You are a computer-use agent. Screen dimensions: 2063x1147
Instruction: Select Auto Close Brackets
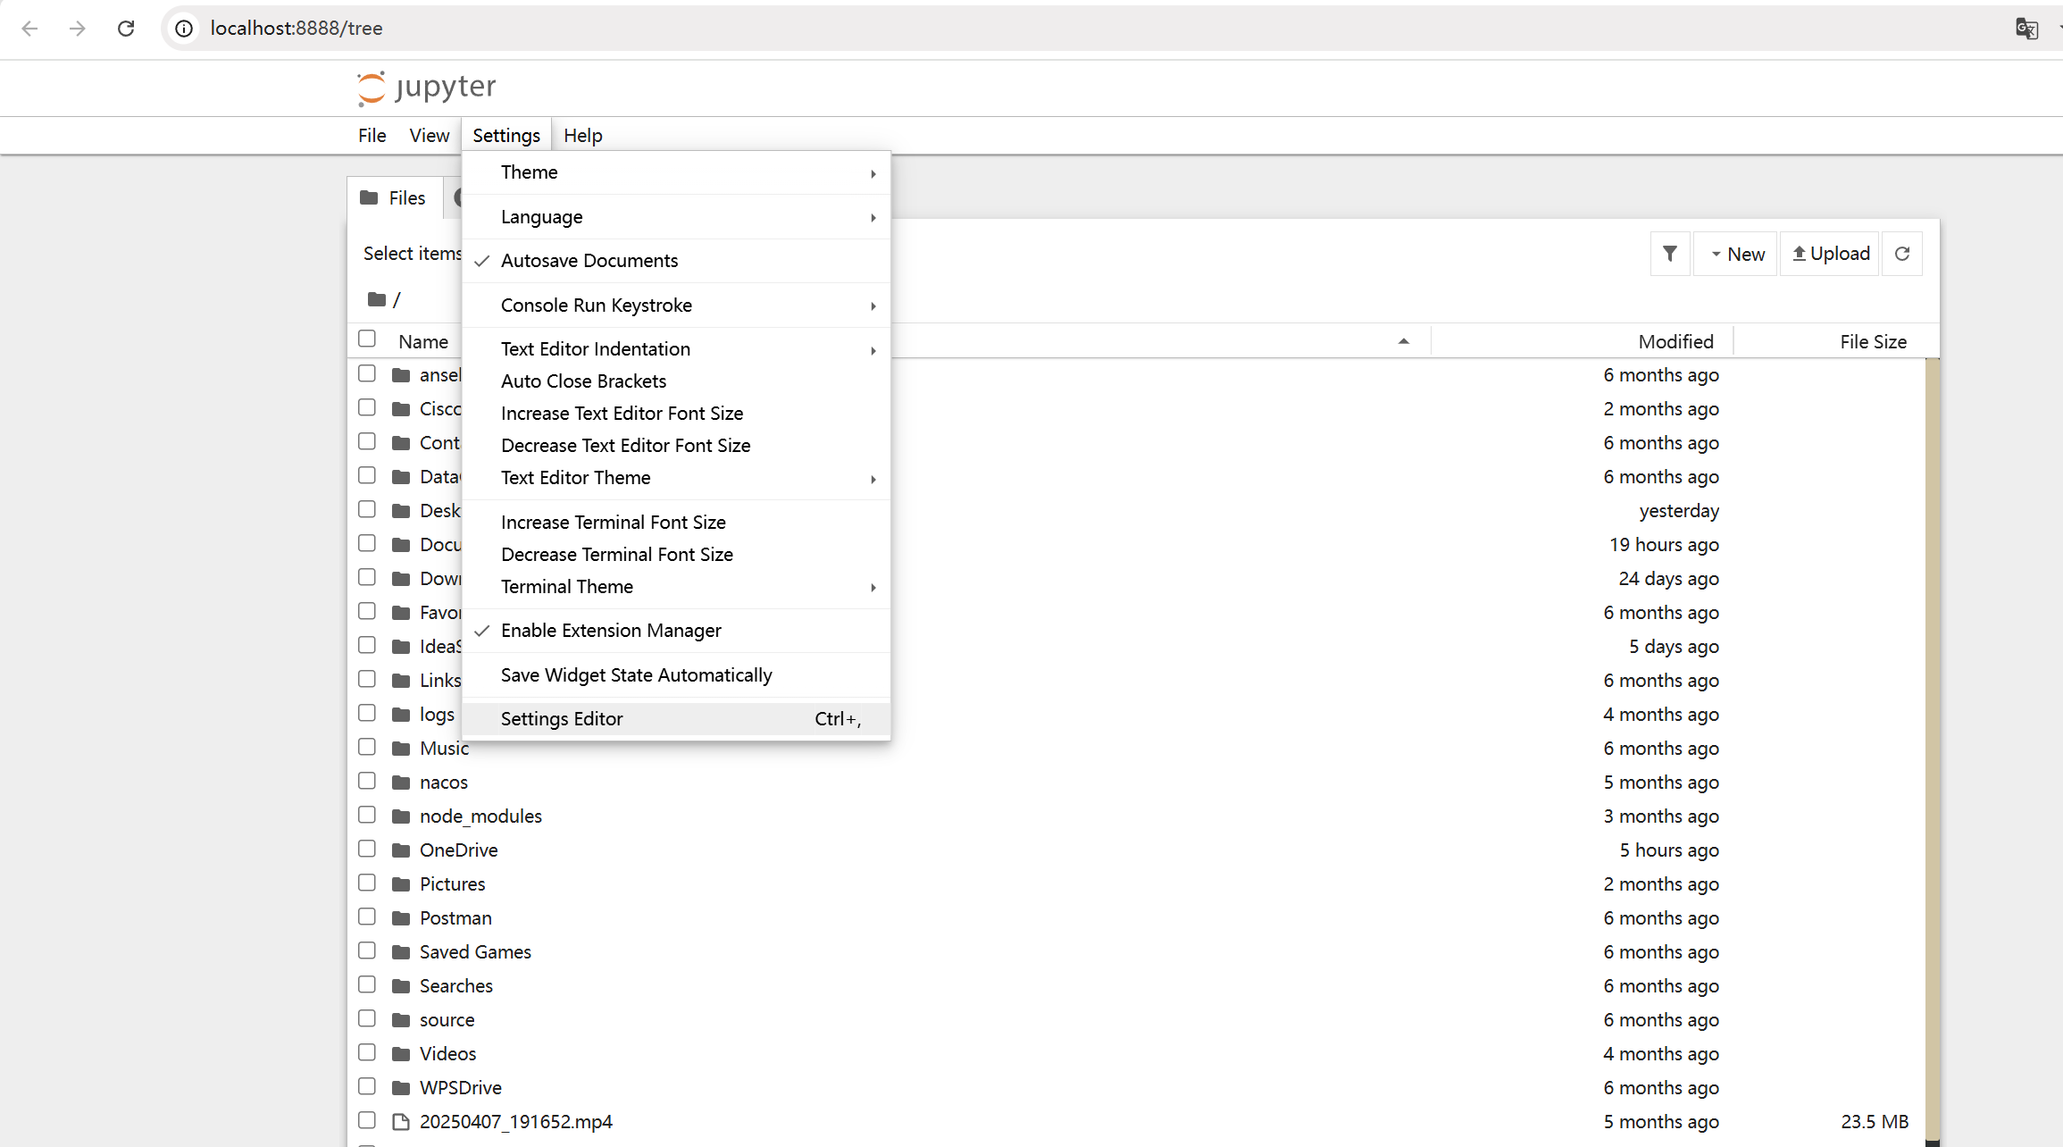pos(676,381)
